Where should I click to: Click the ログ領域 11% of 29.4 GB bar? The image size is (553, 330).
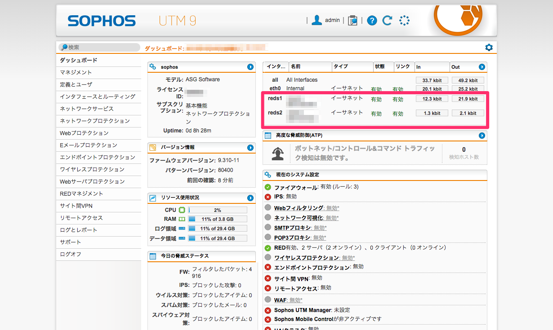click(x=218, y=229)
